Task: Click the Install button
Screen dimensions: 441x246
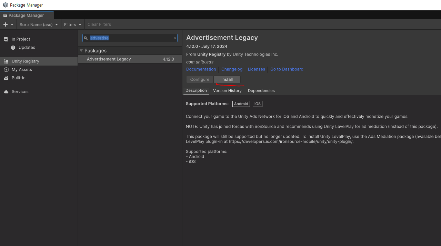Action: 227,79
